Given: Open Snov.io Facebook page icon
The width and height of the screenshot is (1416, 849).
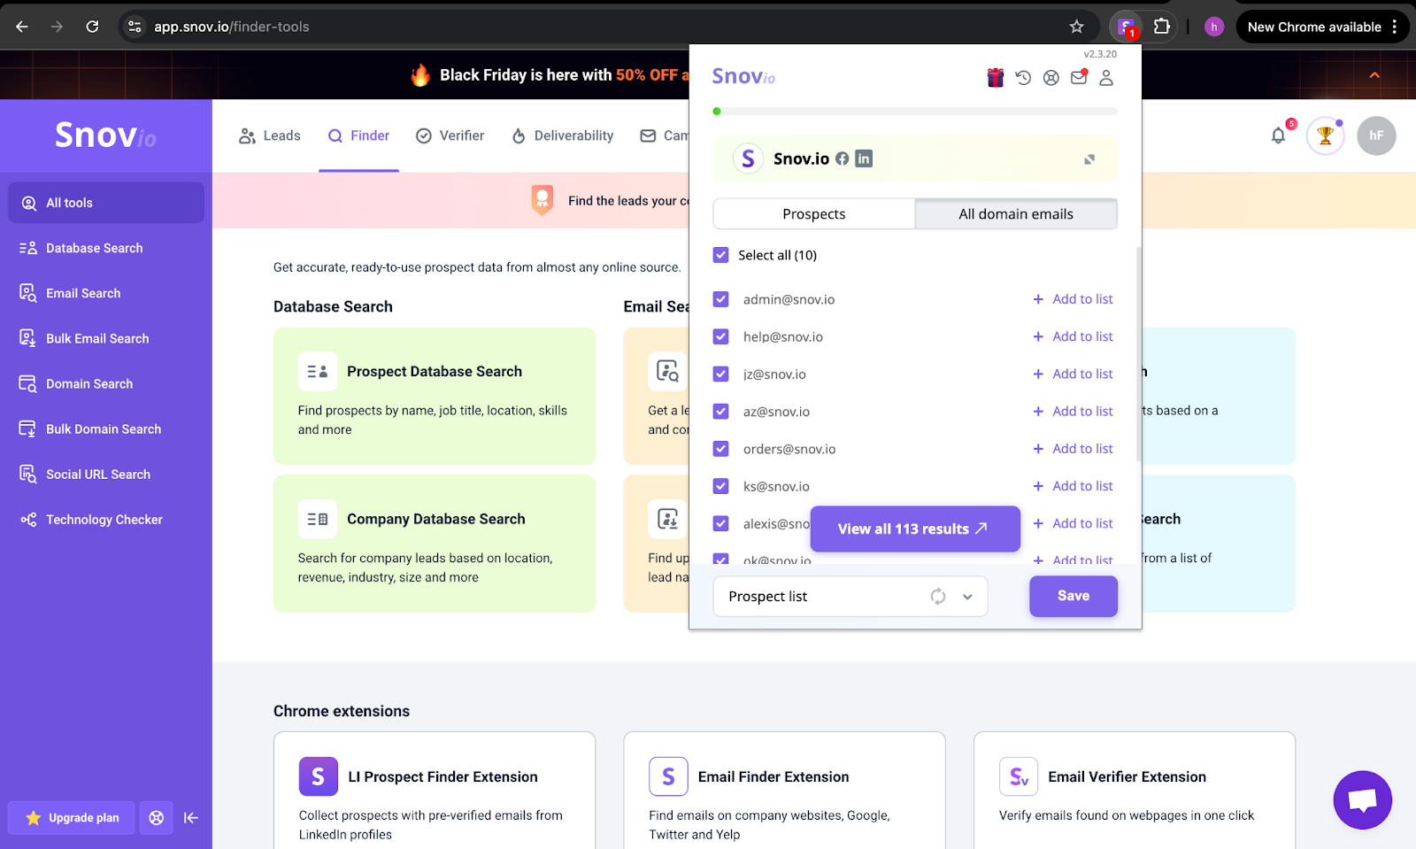Looking at the screenshot, I should pyautogui.click(x=843, y=158).
